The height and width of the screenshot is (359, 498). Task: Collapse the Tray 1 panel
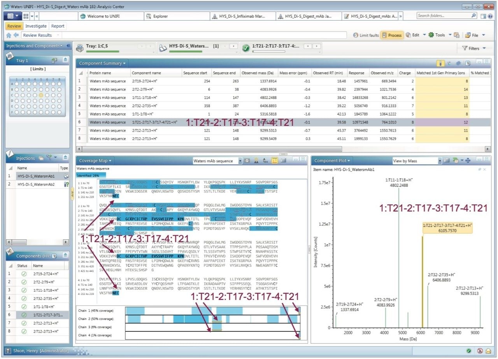pos(65,60)
